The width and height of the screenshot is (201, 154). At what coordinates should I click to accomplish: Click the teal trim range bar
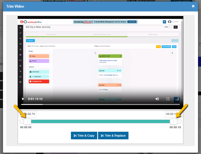100,121
